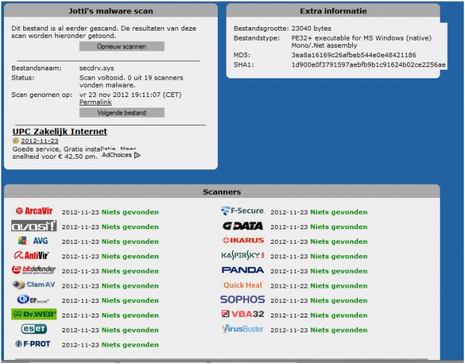The width and height of the screenshot is (465, 364).
Task: Click the ad's small flower icon
Action: pos(16,141)
